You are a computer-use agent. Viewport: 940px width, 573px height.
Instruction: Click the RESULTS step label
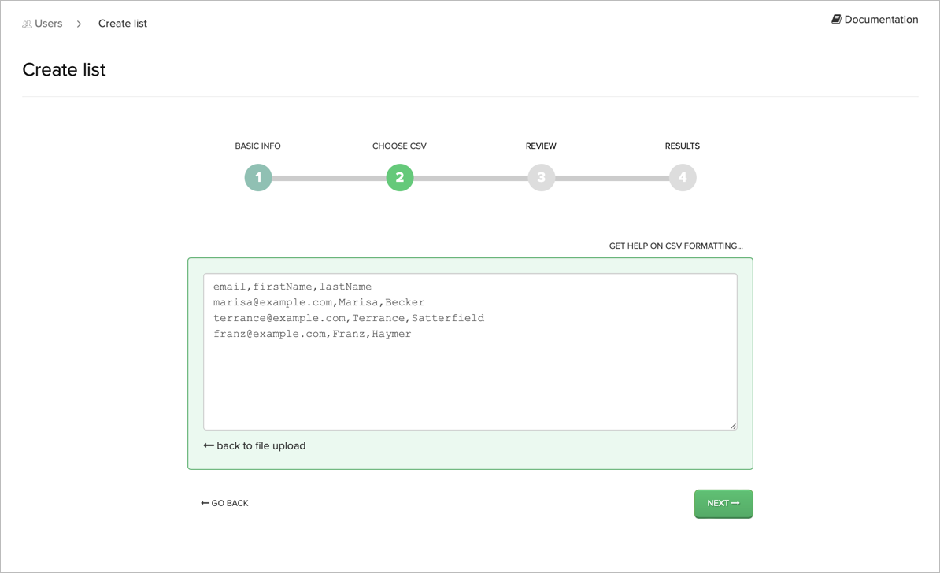point(683,146)
